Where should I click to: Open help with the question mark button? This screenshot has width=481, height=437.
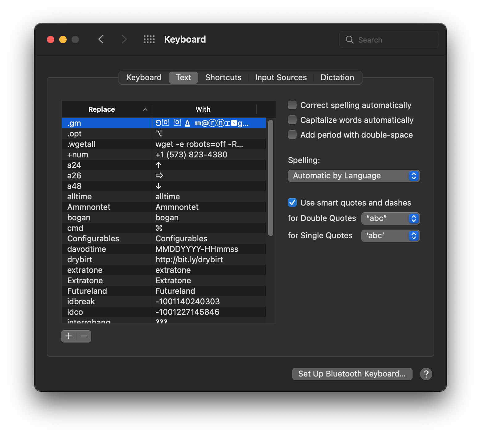coord(426,374)
